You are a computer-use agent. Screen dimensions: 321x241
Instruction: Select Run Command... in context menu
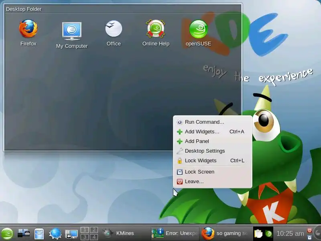pos(213,122)
